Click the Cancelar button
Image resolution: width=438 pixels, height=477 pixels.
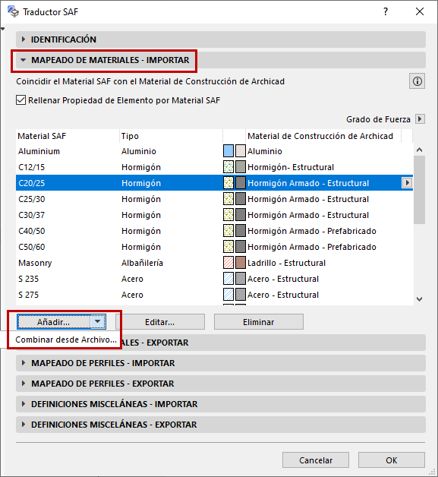(x=316, y=460)
